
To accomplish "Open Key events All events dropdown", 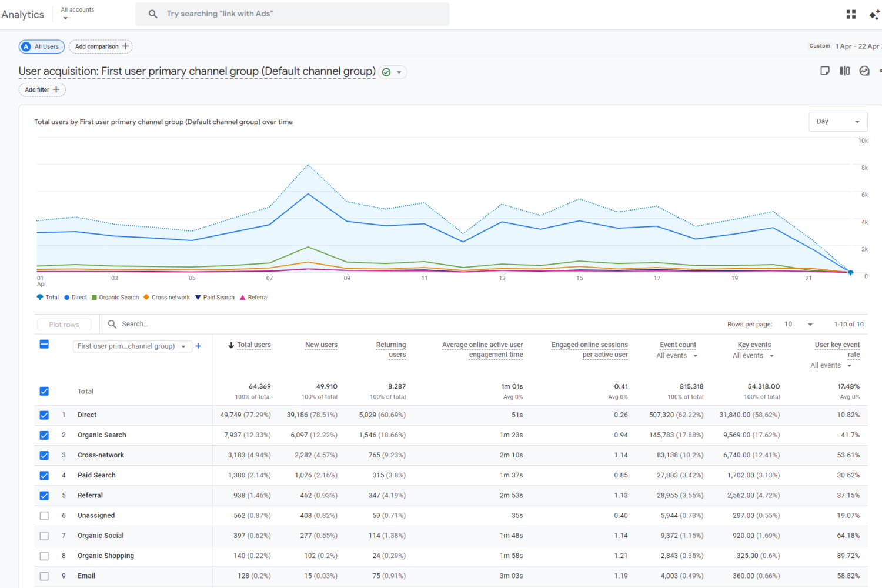I will pyautogui.click(x=753, y=356).
